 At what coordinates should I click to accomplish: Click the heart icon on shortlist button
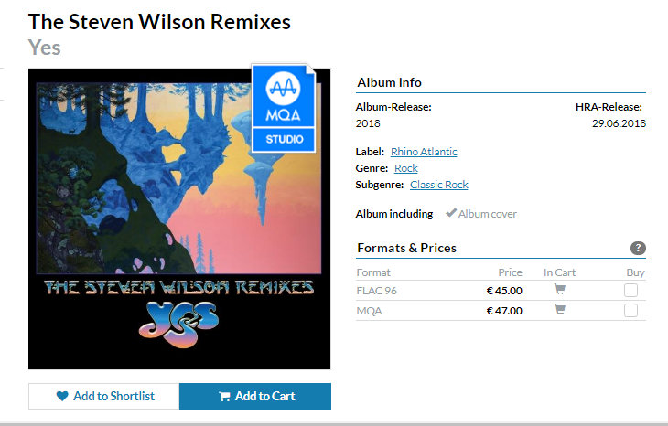coord(62,396)
